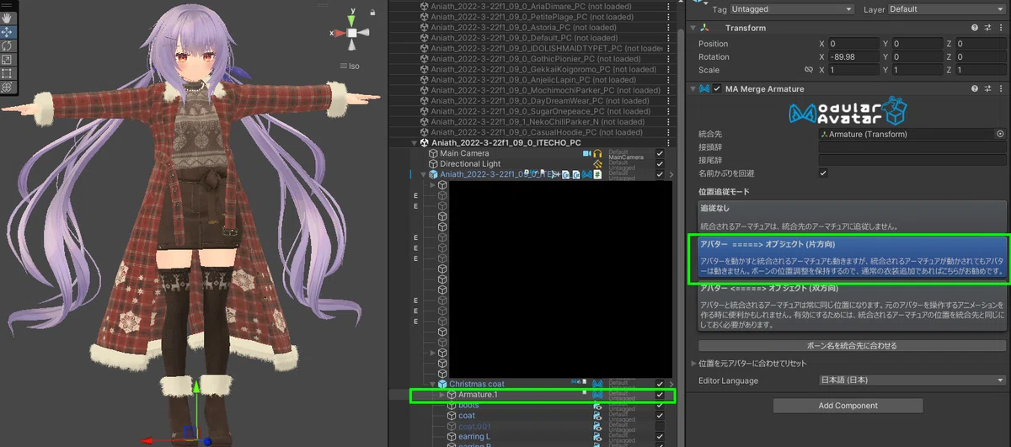Click object picker circle for 統合先 field
This screenshot has height=447, width=1011.
pyautogui.click(x=1000, y=134)
